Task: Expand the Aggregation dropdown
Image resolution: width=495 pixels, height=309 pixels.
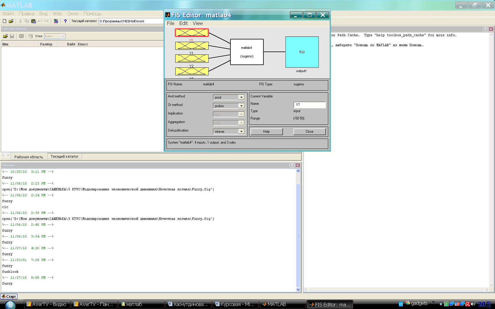Action: 241,123
